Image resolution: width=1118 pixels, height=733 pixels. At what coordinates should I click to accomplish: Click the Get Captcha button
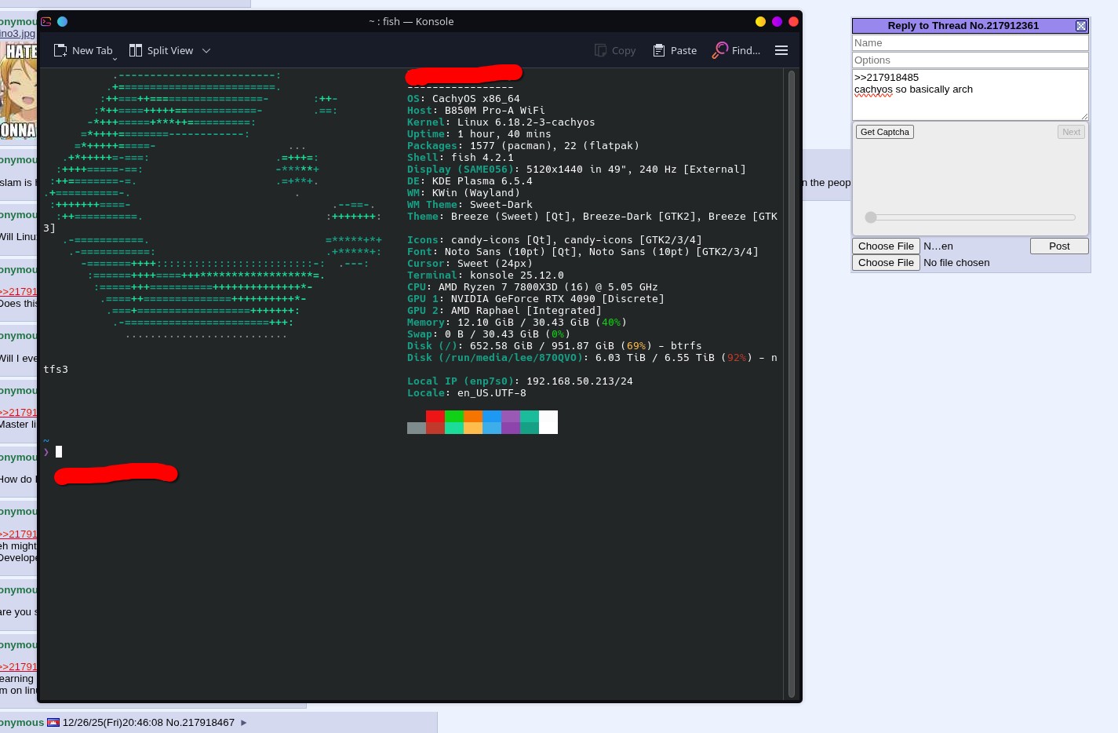[885, 132]
